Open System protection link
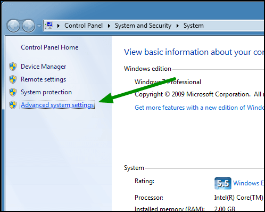 [x=46, y=92]
